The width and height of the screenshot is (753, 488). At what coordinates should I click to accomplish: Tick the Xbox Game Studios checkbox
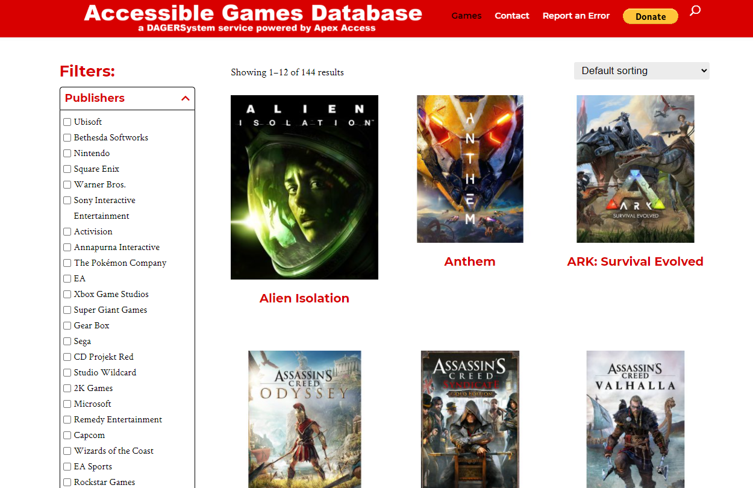(x=67, y=294)
